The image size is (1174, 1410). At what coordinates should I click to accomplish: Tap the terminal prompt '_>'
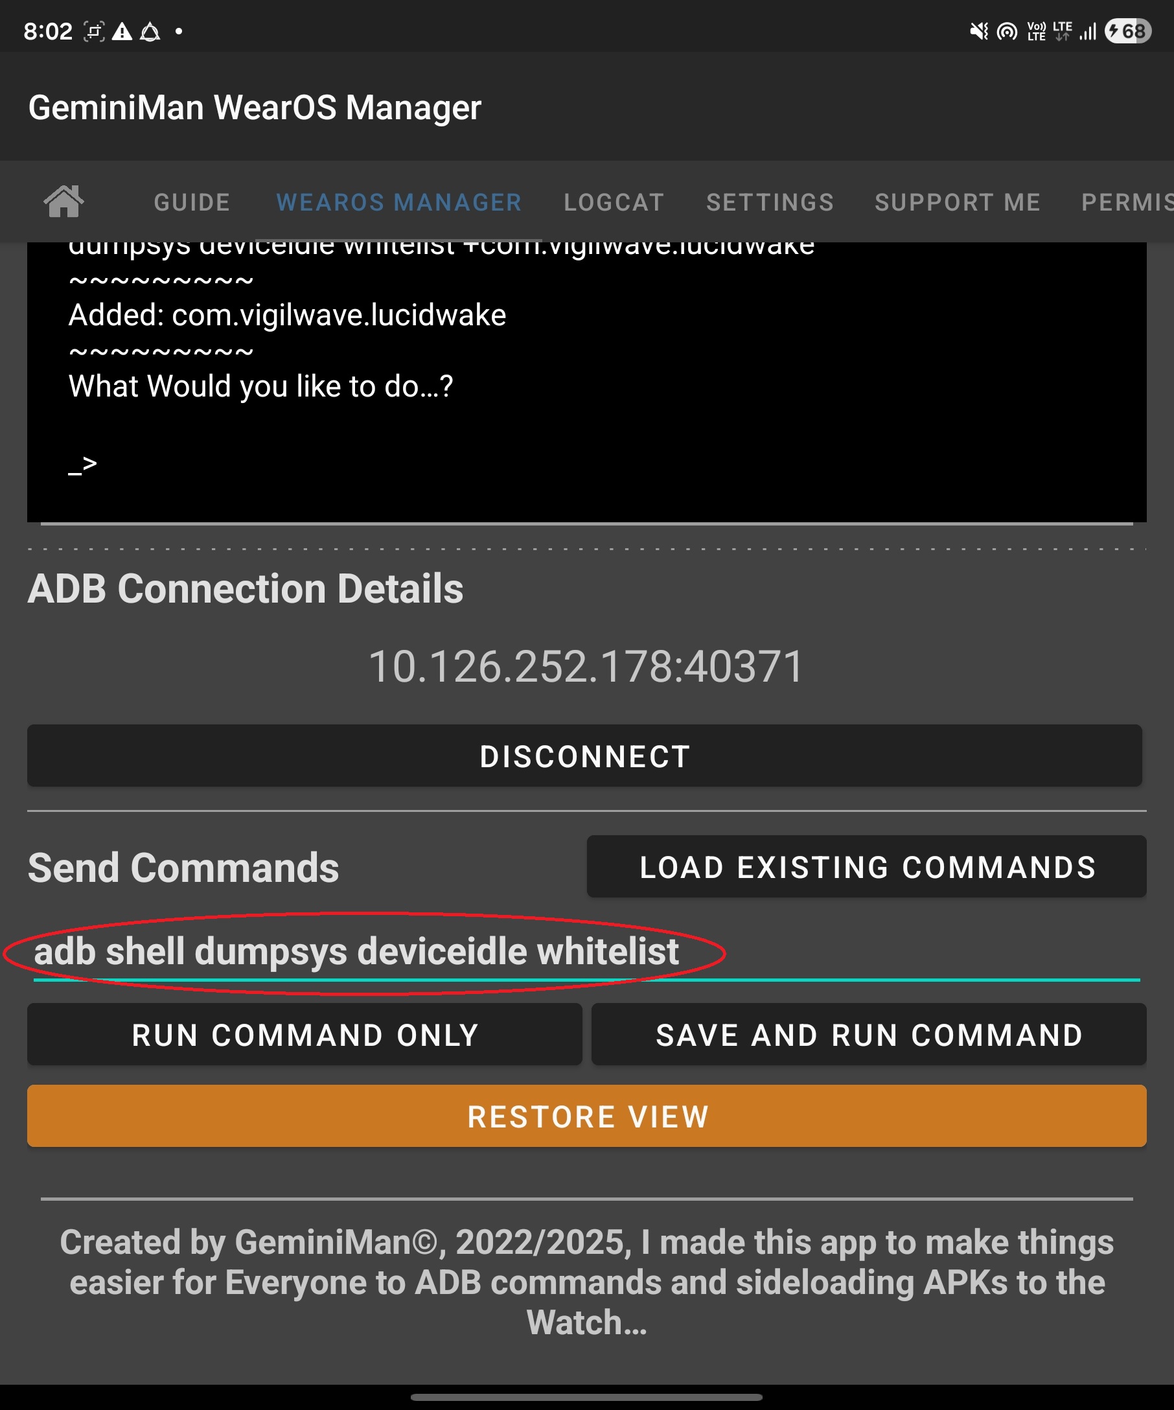[x=82, y=465]
